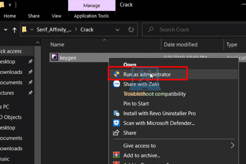Image resolution: width=246 pixels, height=164 pixels.
Task: Open the Application Tools tab
Action: [91, 16]
